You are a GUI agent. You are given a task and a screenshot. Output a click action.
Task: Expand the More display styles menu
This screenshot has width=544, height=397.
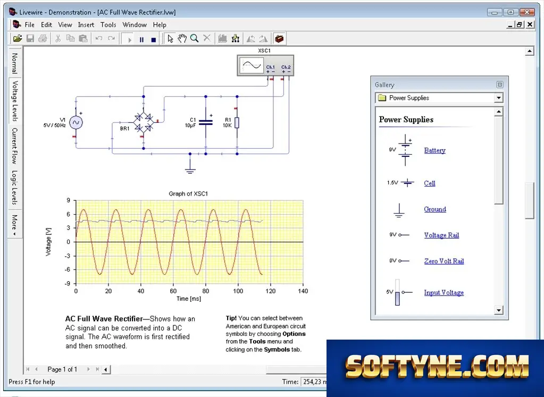[x=14, y=225]
